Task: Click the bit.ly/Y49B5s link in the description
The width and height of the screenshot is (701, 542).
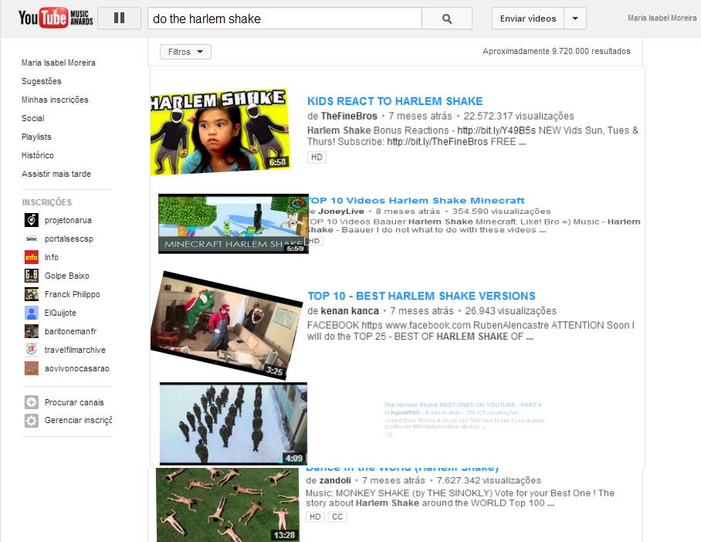Action: pos(496,130)
